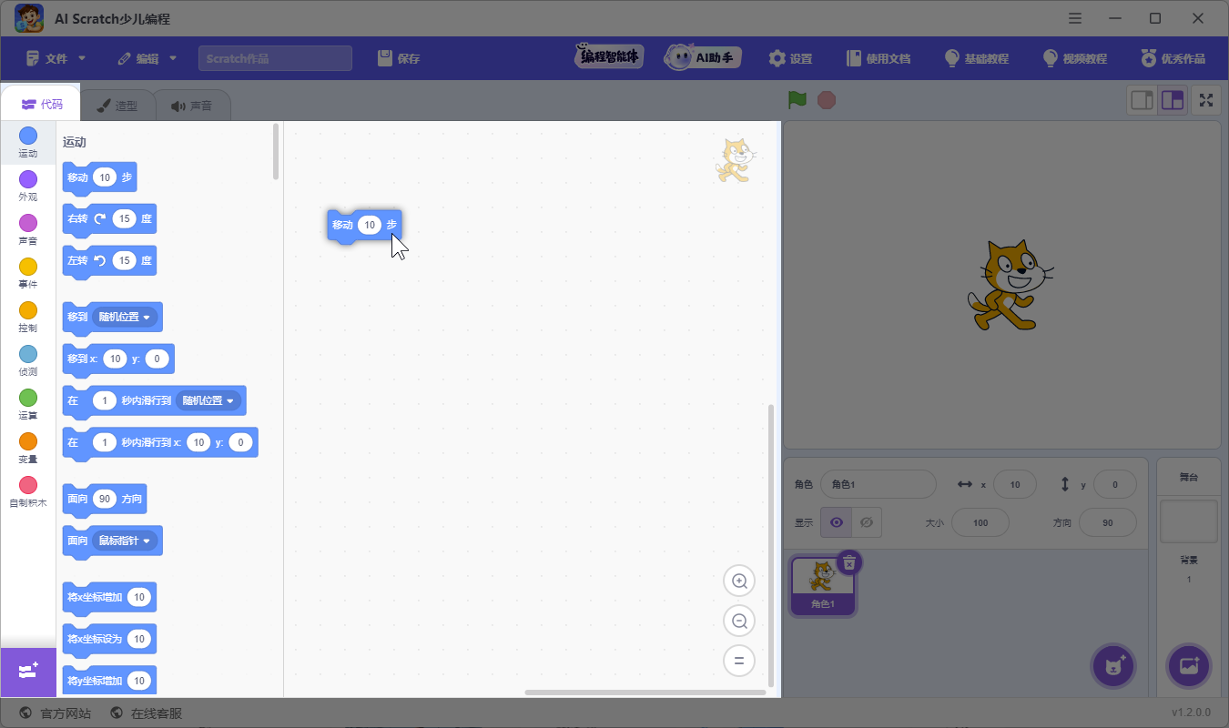Open 移到 随机位置 dropdown in palette

click(125, 317)
